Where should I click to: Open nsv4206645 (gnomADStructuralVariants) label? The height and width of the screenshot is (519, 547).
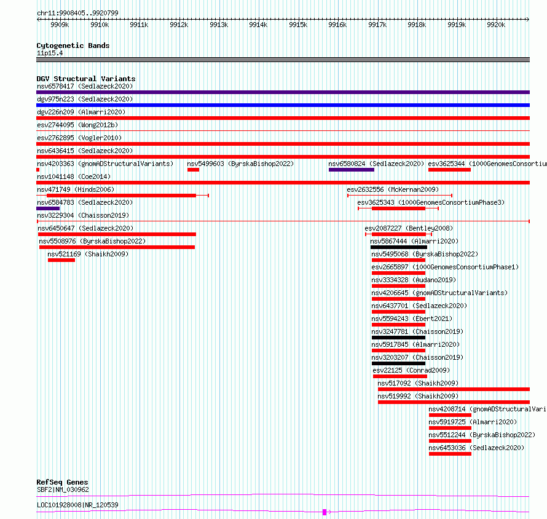(439, 293)
